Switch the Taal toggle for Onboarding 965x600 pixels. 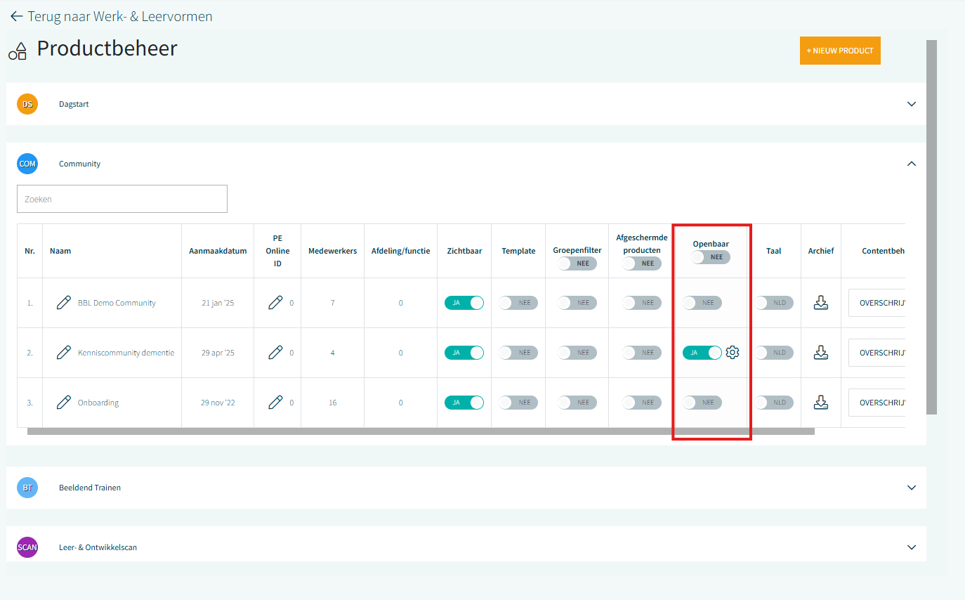[x=774, y=403]
